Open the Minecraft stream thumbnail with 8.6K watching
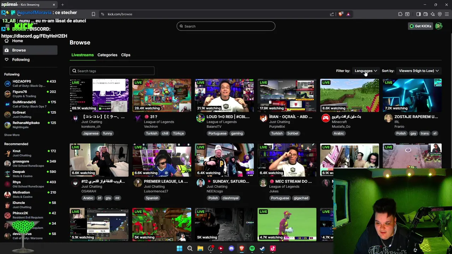The image size is (452, 254). [x=350, y=95]
